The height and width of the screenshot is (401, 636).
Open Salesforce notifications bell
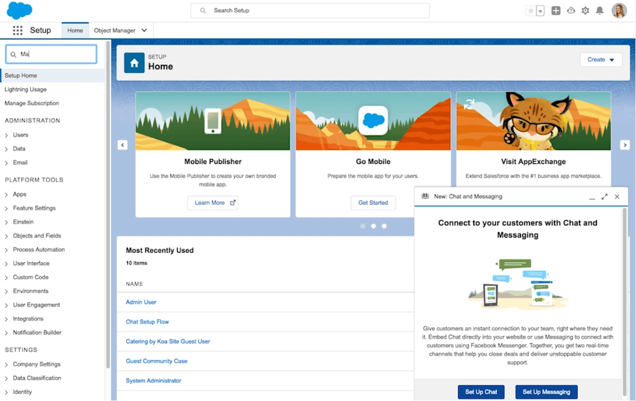point(599,10)
